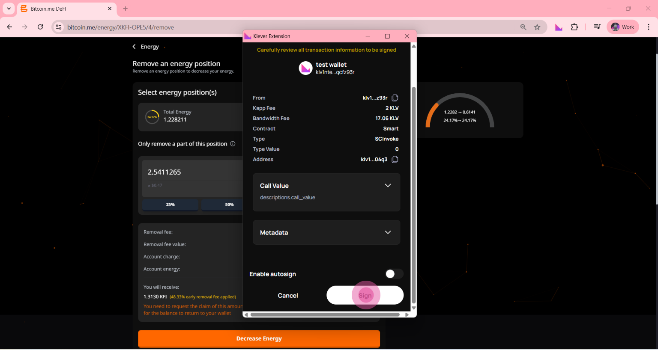Viewport: 658px width, 350px height.
Task: Click the info icon beside partial removal
Action: tap(233, 144)
